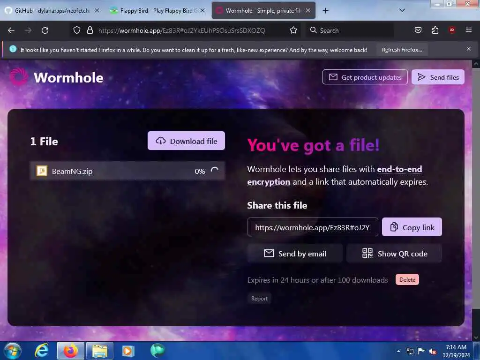This screenshot has width=480, height=360.
Task: Open Windows Explorer folder from taskbar
Action: pyautogui.click(x=100, y=351)
